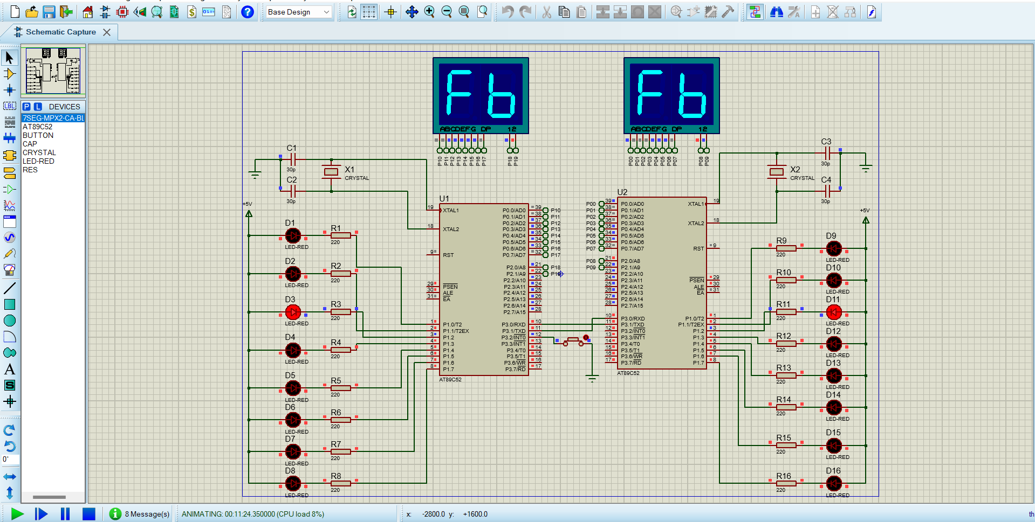Flip vertically with the Y-mirror icon
The height and width of the screenshot is (522, 1035).
[10, 492]
